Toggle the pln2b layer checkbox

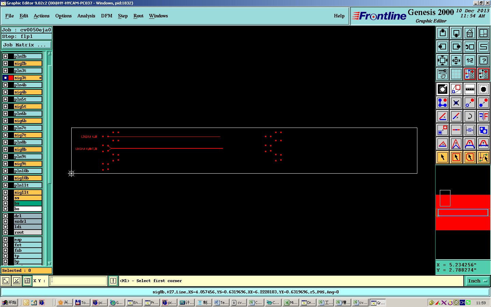5,56
